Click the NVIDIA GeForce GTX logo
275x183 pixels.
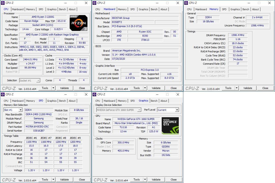(170, 126)
